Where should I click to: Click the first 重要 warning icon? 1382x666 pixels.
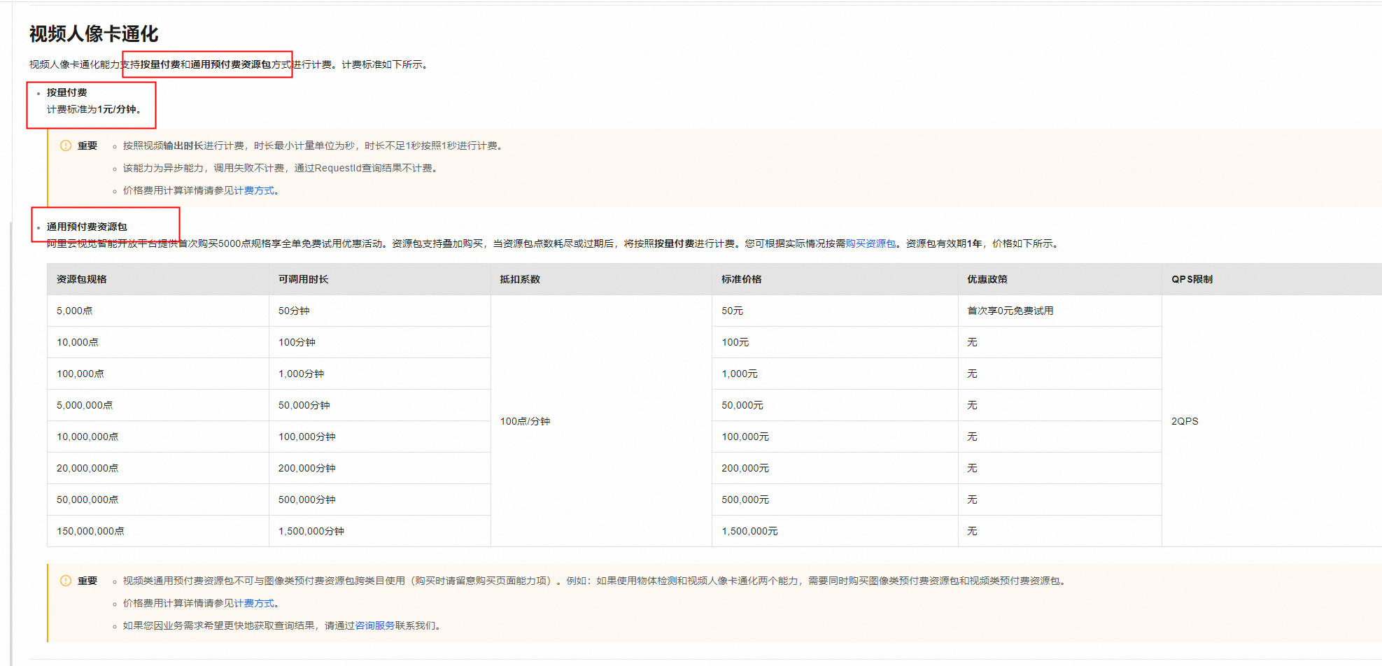(66, 146)
